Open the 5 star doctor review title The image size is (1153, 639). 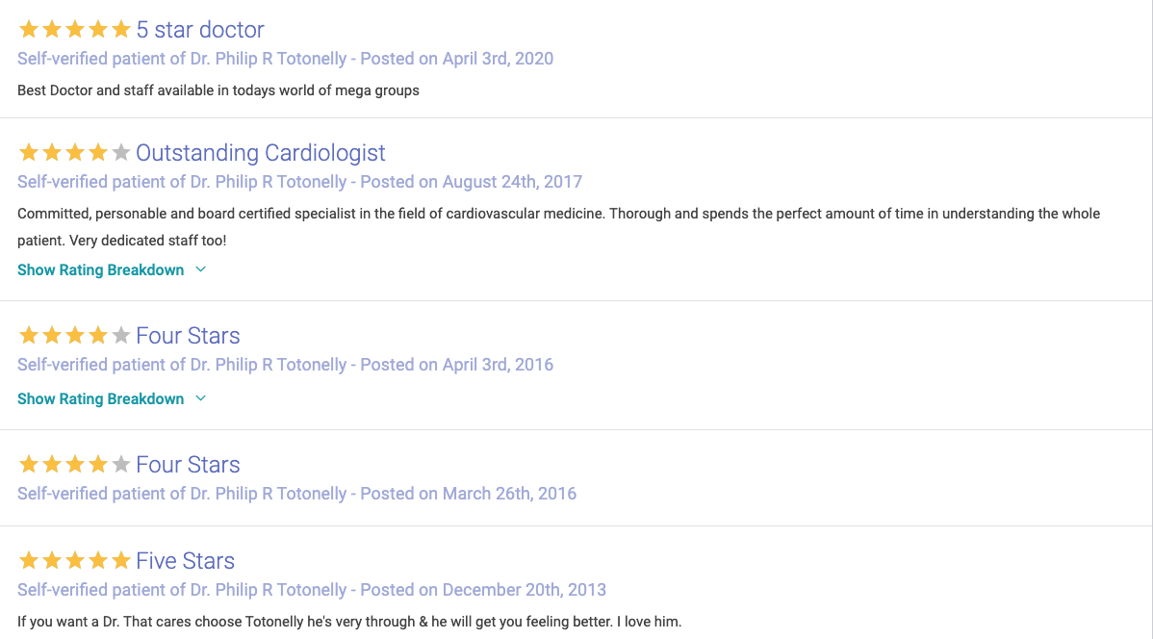[x=200, y=30]
